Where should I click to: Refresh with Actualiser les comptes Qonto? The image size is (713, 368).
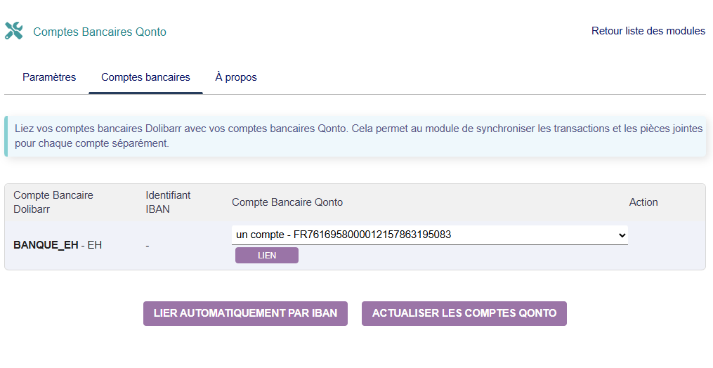[x=464, y=313]
